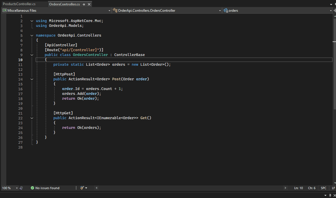Click orders.Add(order); statement

(81, 94)
